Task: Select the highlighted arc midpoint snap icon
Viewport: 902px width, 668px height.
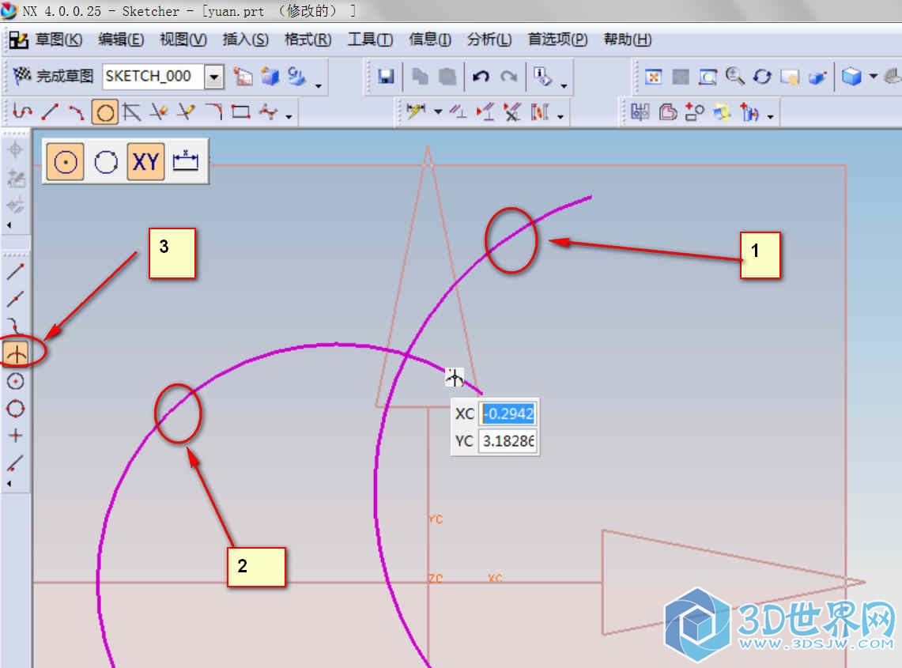Action: [x=16, y=354]
